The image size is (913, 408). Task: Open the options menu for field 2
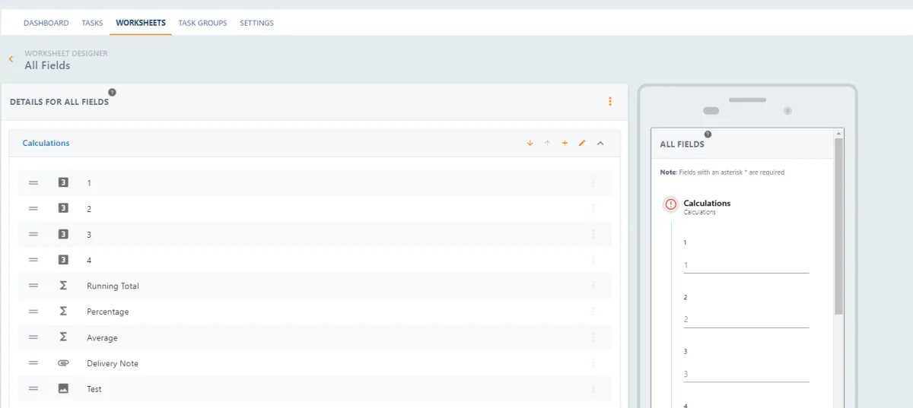click(x=593, y=209)
